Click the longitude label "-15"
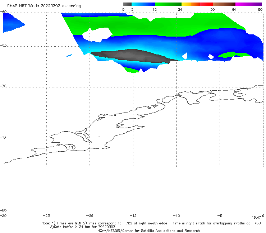266x233 pixels. (133, 216)
